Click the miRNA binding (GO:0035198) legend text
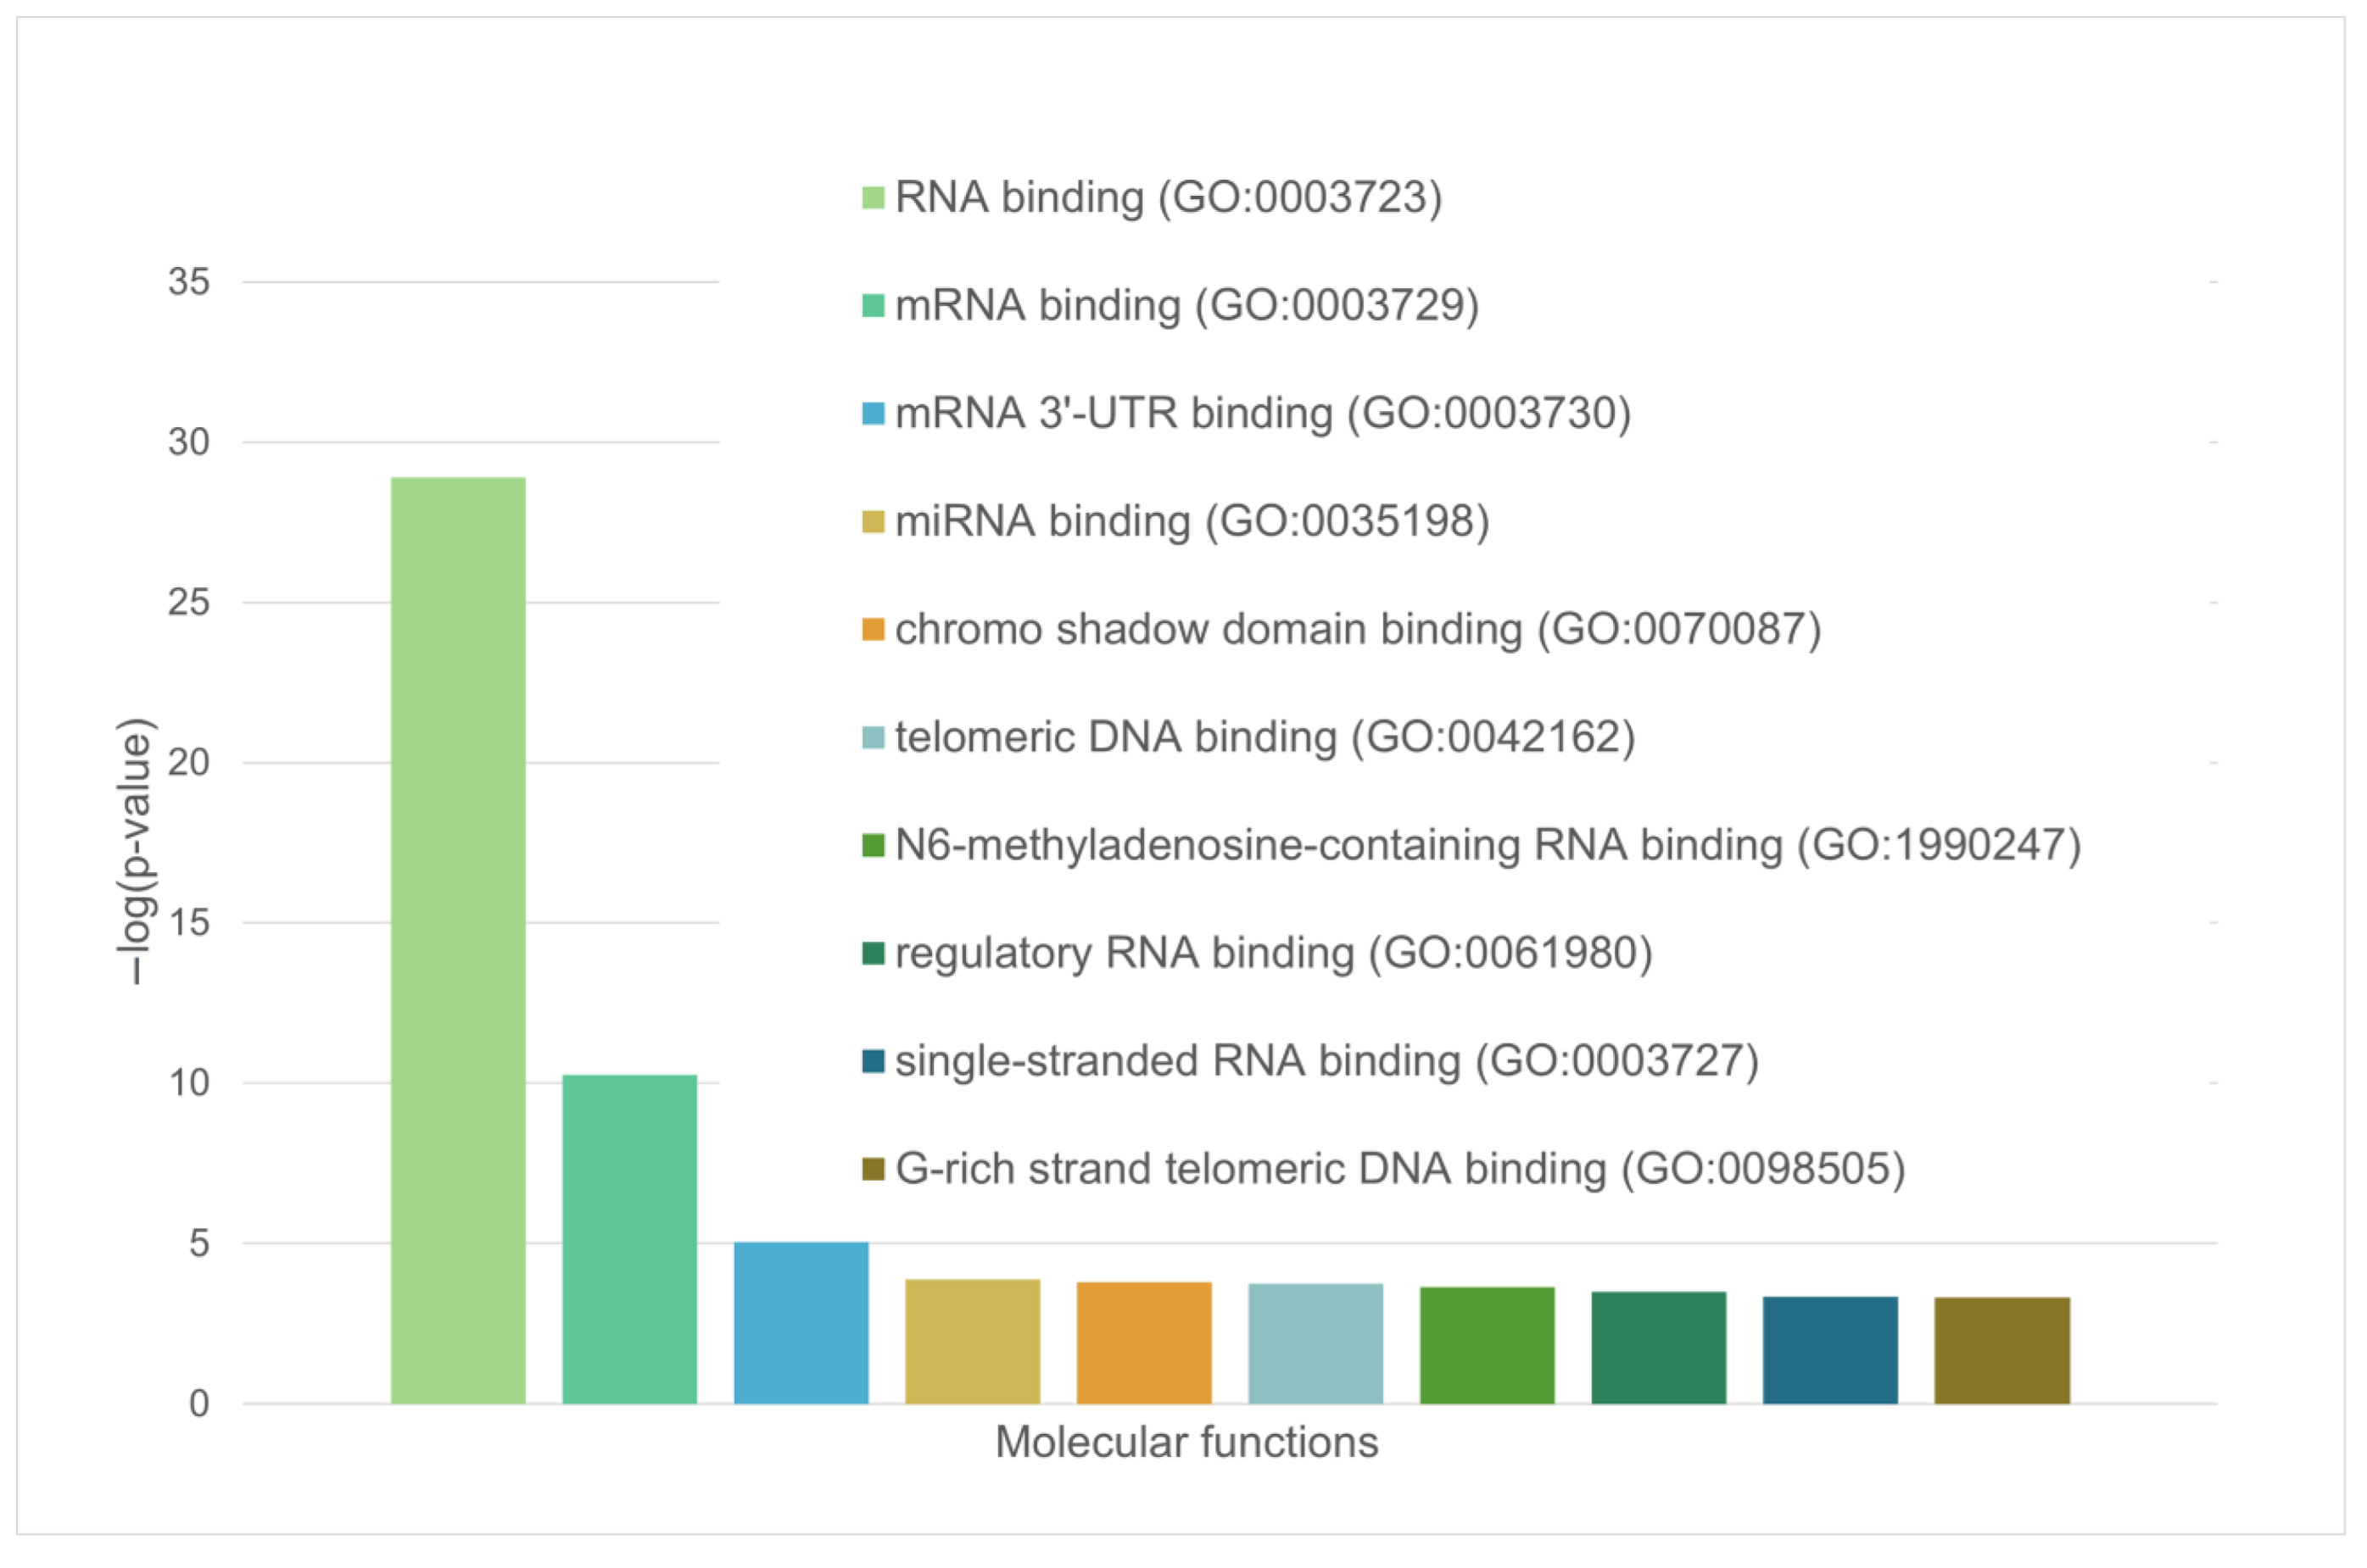This screenshot has height=1568, width=2367. (x=1192, y=522)
